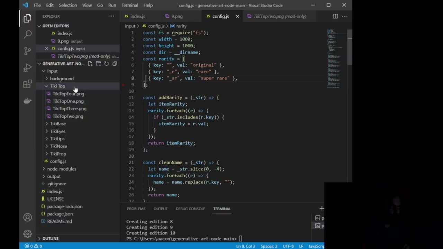Click the Split Editor icon
Viewport: 443px width, 249px height.
point(335,16)
